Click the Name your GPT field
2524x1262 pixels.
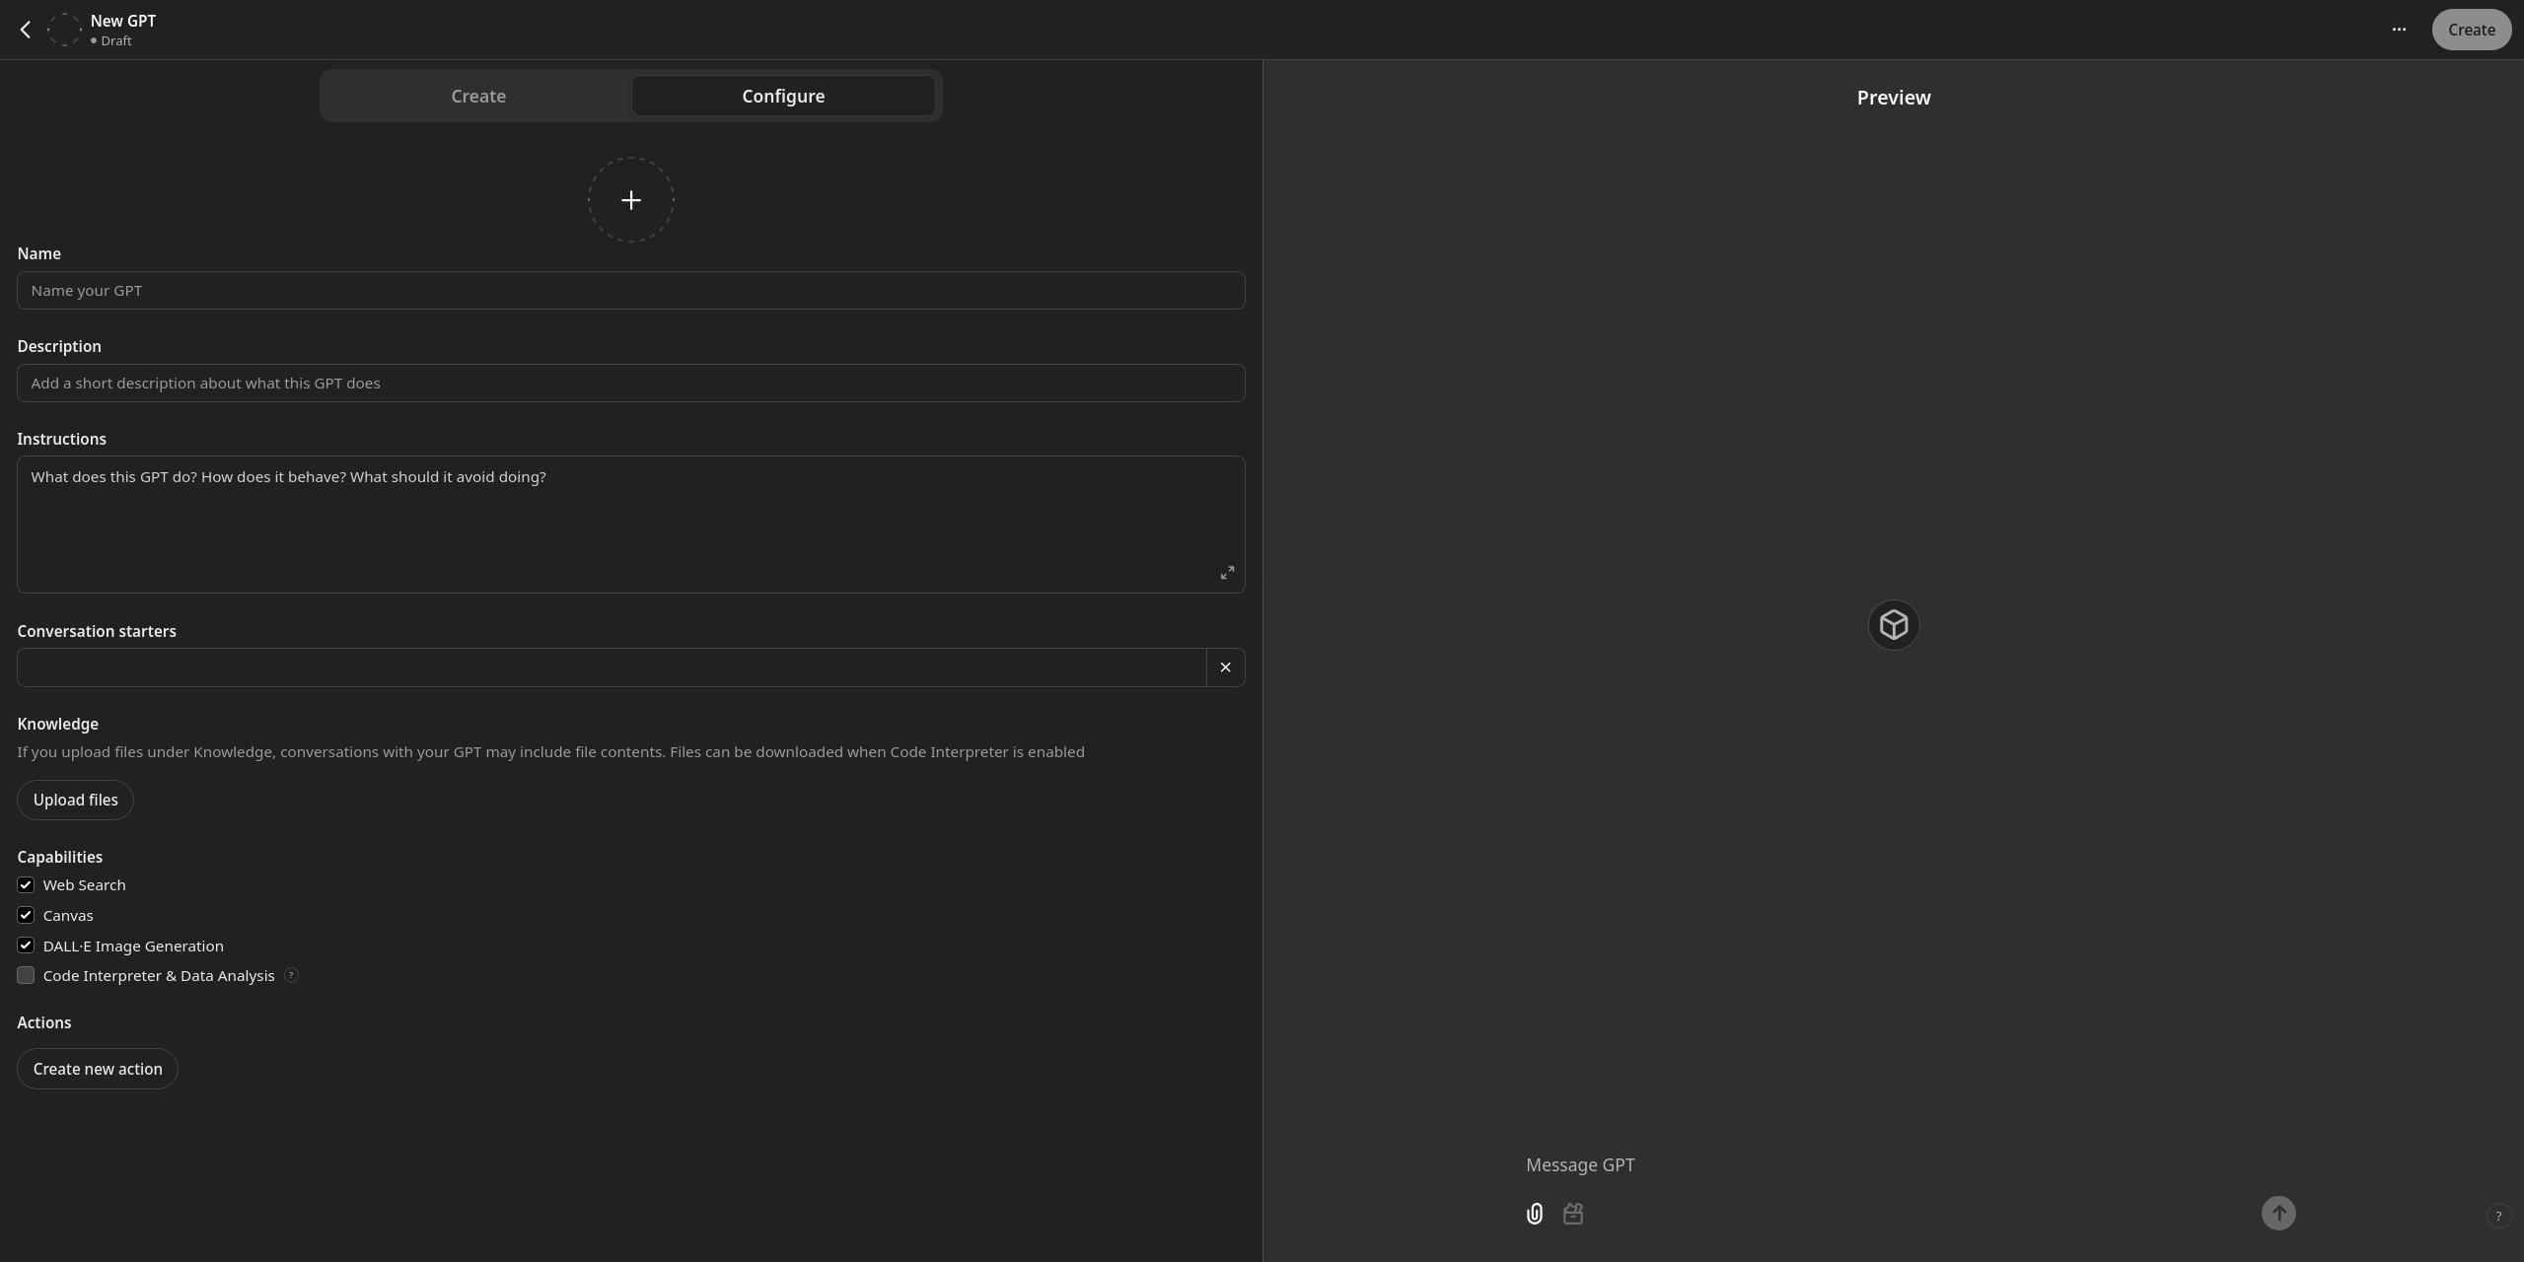(631, 291)
